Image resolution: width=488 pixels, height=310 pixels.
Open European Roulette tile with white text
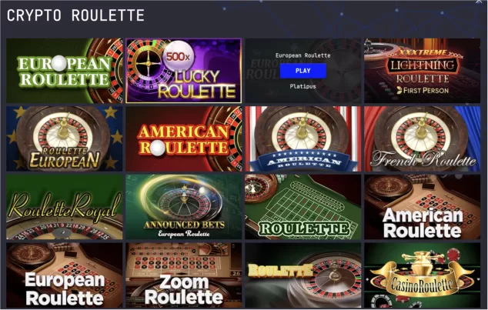(65, 275)
